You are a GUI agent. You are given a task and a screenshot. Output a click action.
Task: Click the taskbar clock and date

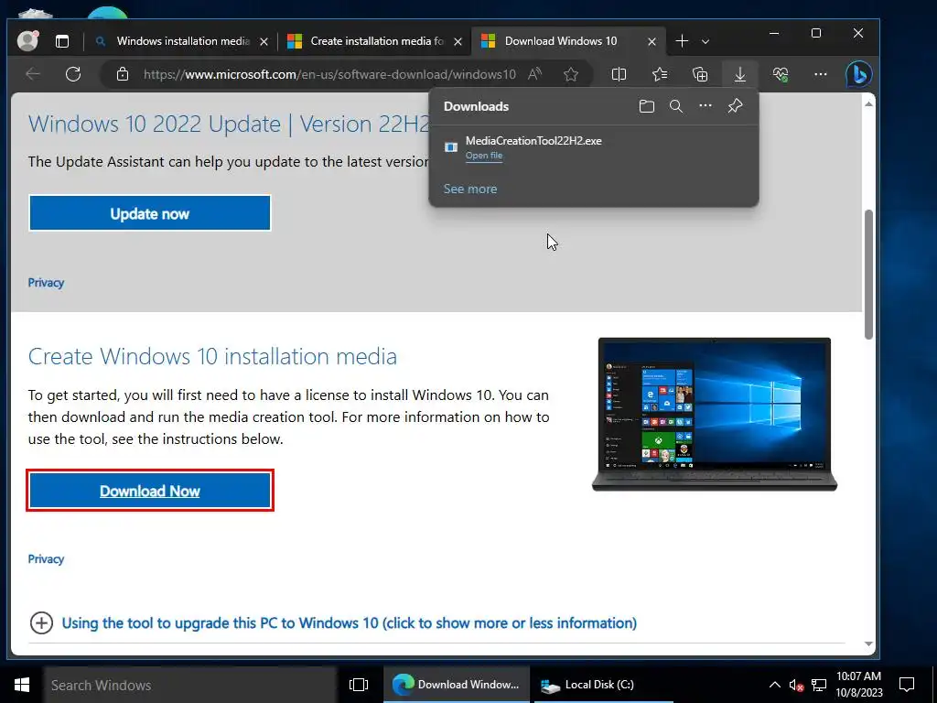(x=858, y=685)
